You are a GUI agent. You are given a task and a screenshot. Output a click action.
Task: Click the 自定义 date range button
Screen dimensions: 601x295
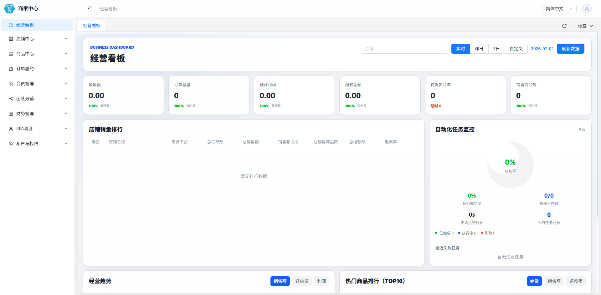point(516,49)
